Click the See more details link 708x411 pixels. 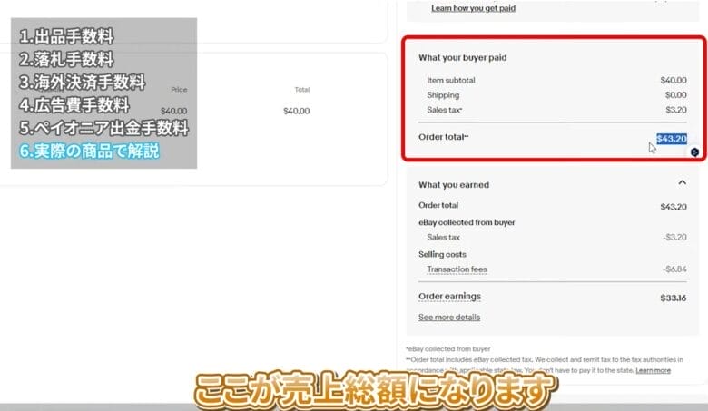449,318
